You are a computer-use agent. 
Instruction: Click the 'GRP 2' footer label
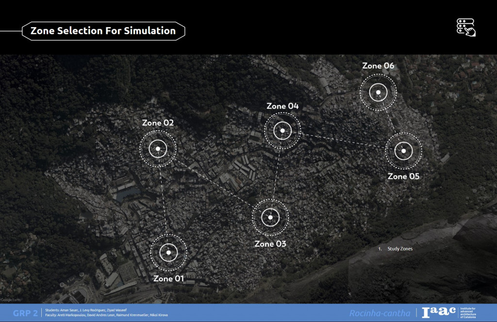pos(25,313)
